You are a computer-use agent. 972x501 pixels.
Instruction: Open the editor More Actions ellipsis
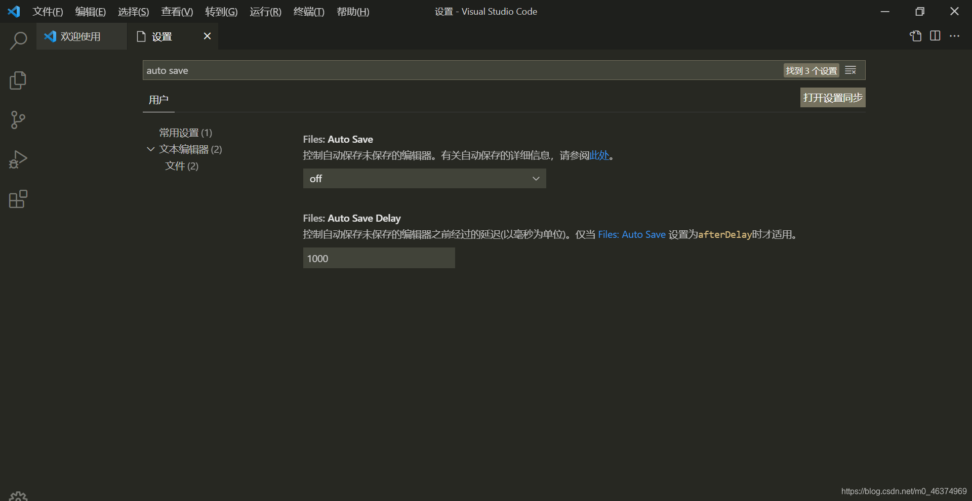click(954, 36)
